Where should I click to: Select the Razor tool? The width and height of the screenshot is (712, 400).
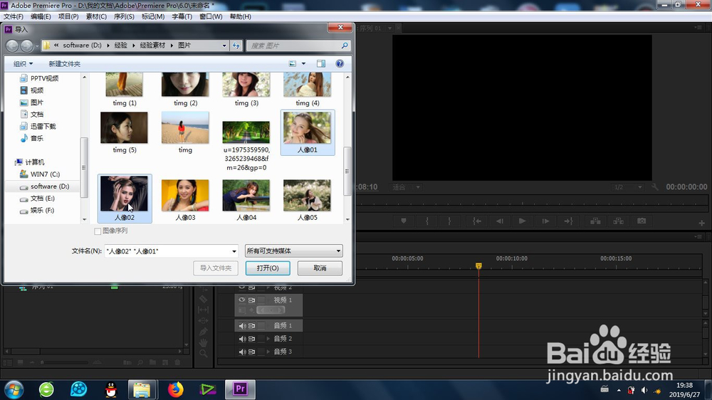coord(204,299)
